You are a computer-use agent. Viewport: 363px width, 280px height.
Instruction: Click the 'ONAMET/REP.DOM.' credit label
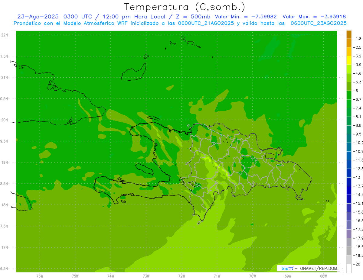(319, 268)
